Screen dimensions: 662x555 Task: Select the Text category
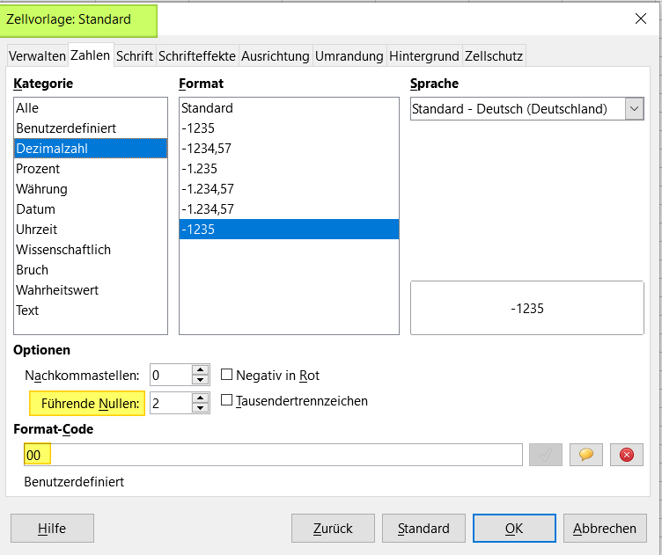[x=91, y=310]
